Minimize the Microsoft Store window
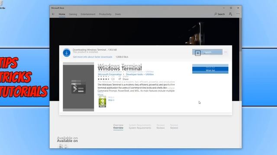The width and height of the screenshot is (277, 155). (x=224, y=8)
